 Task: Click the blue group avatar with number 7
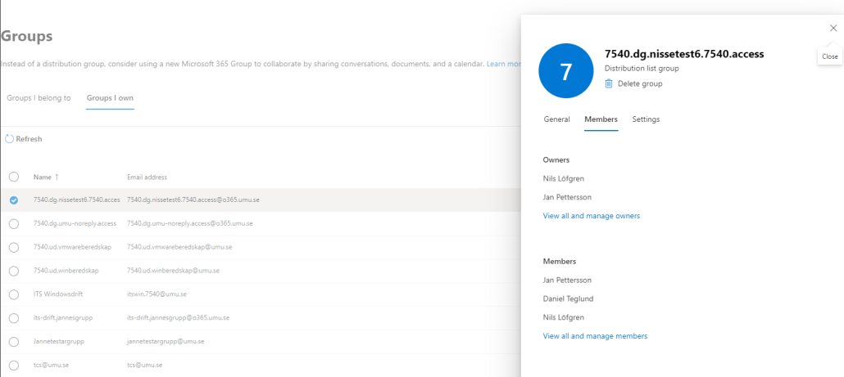565,71
